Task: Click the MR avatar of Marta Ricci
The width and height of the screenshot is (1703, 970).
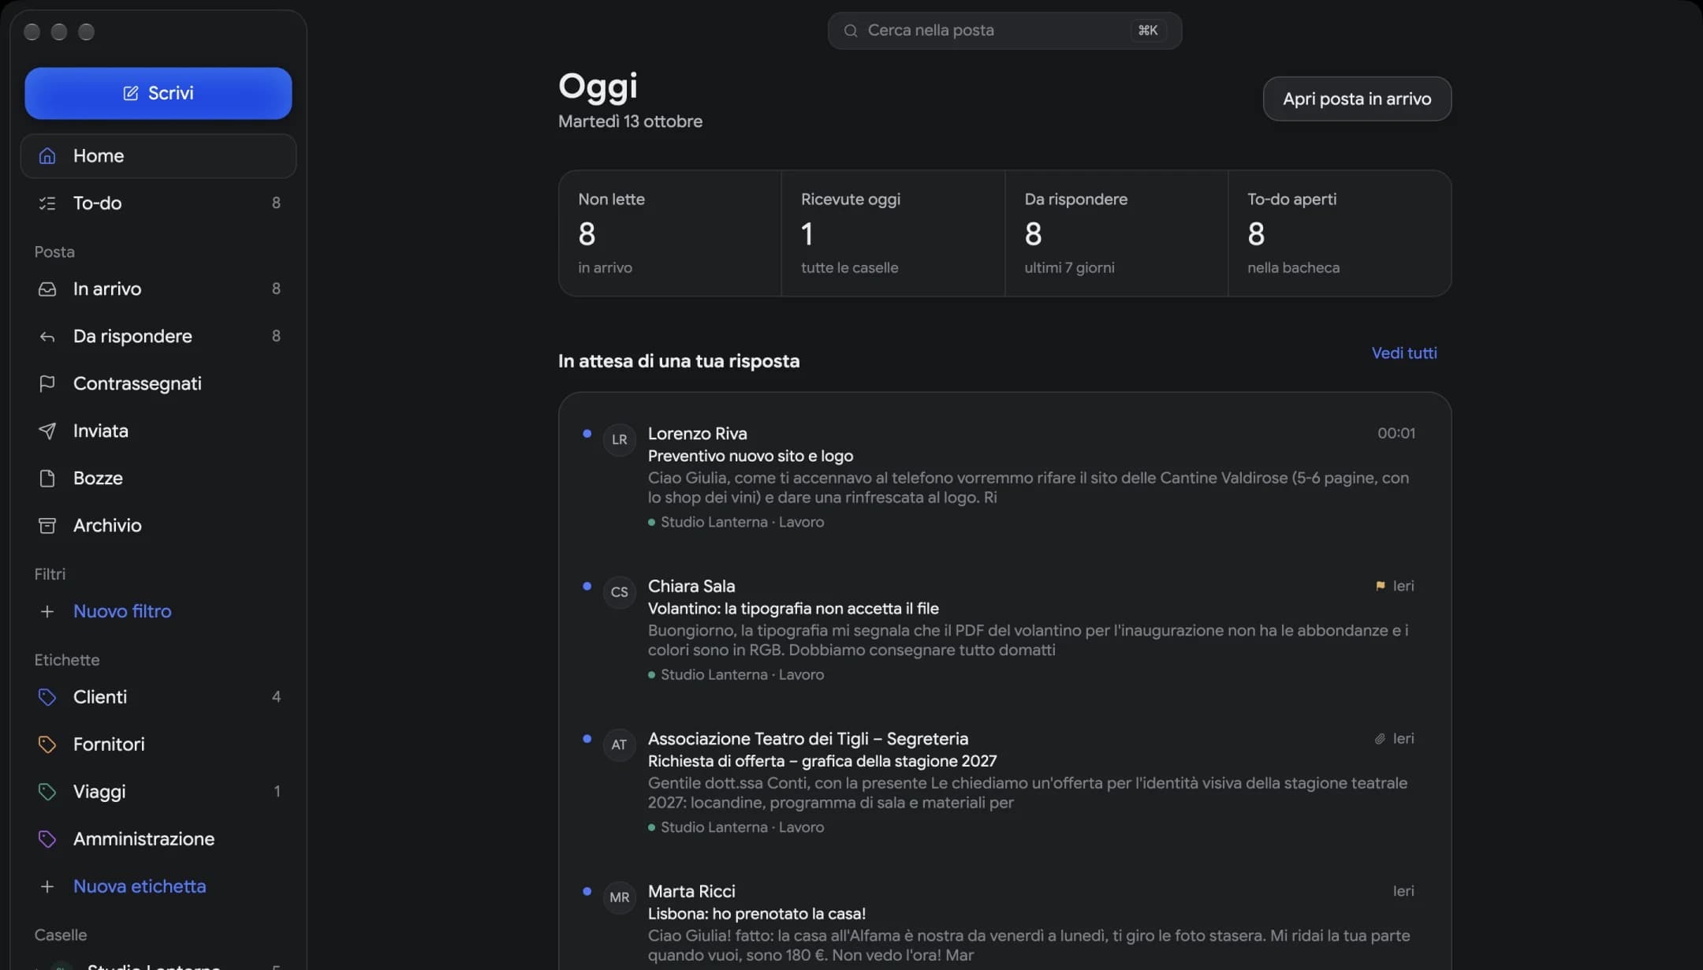Action: click(620, 897)
